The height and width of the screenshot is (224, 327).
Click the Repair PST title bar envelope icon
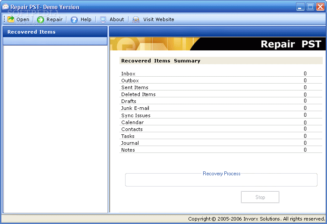point(6,6)
